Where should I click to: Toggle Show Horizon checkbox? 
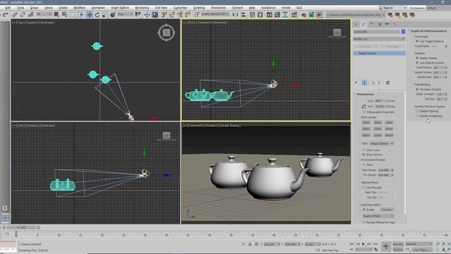[364, 155]
